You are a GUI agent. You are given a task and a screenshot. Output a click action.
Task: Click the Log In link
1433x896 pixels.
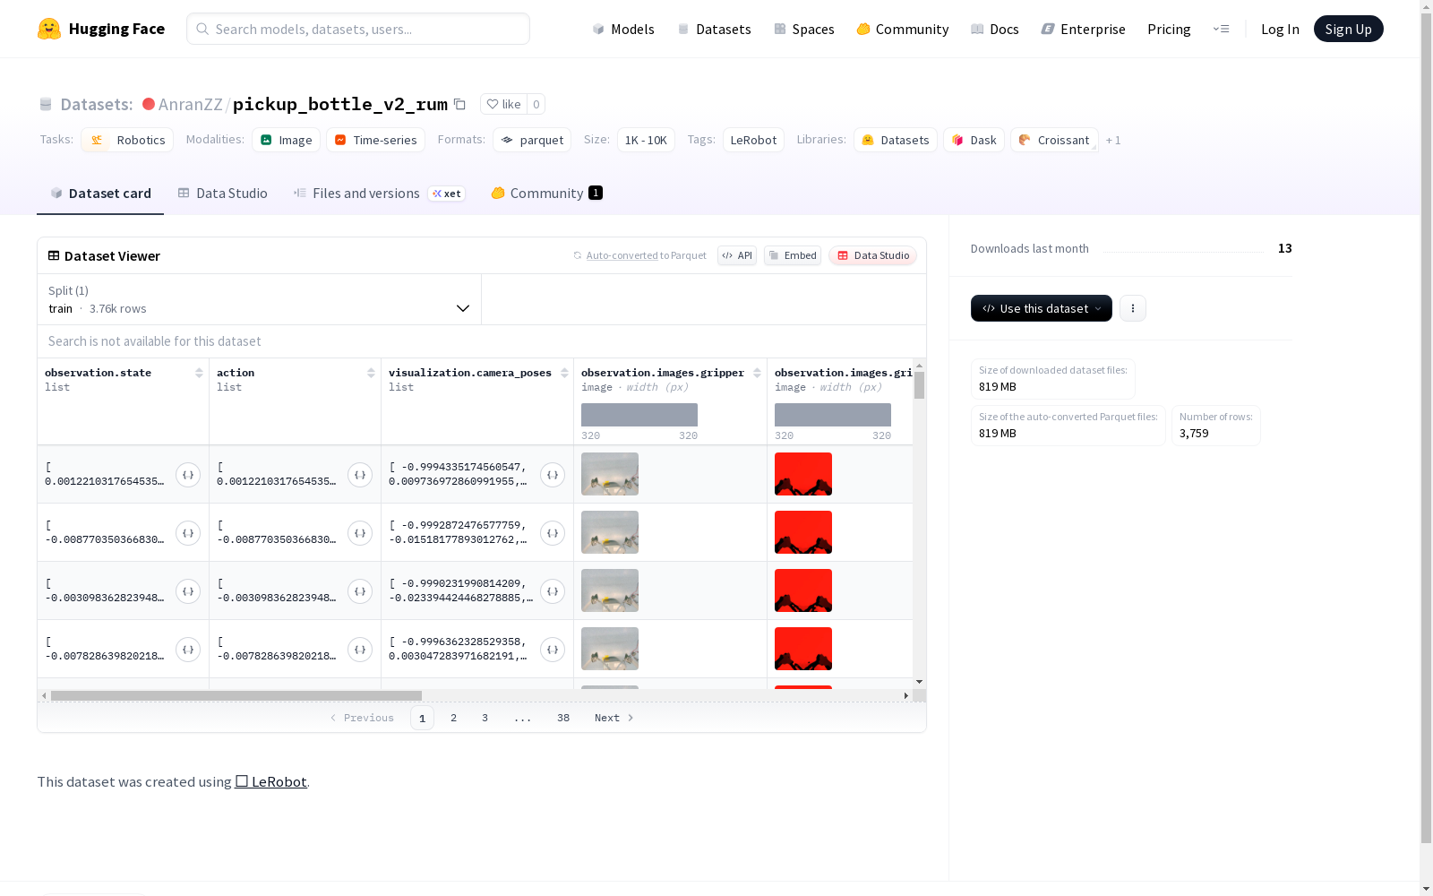click(1280, 29)
